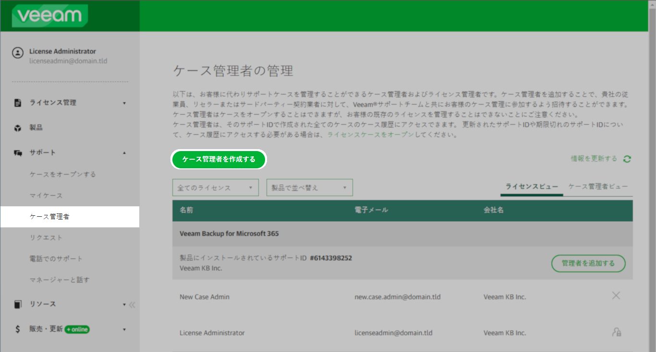
Task: Open the 全てのライセンス dropdown
Action: pyautogui.click(x=216, y=188)
